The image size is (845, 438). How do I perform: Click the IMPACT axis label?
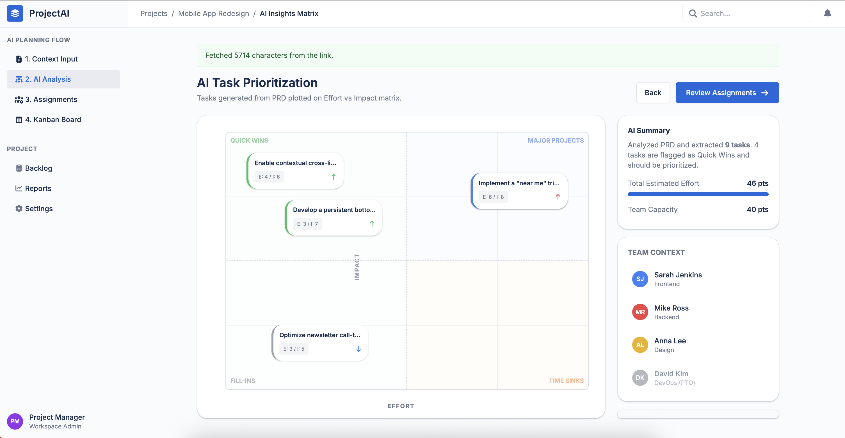tap(357, 267)
